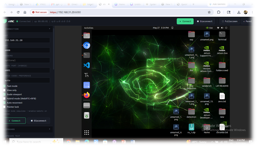Open Files from the Ubuntu dock
This screenshot has width=257, height=146.
tap(87, 35)
